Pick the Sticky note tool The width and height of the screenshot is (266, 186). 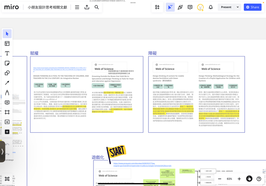click(7, 63)
